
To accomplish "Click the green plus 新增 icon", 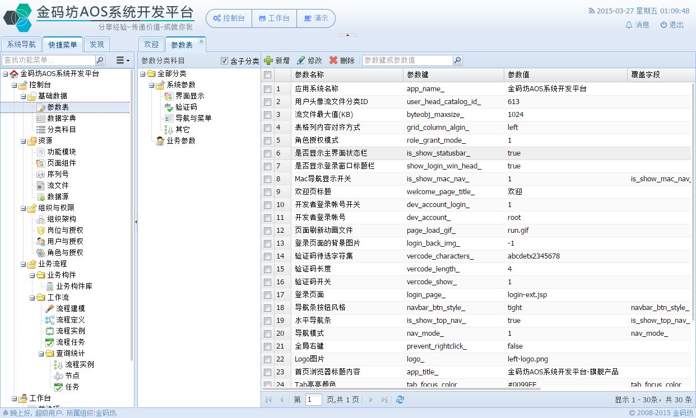I will tap(269, 60).
